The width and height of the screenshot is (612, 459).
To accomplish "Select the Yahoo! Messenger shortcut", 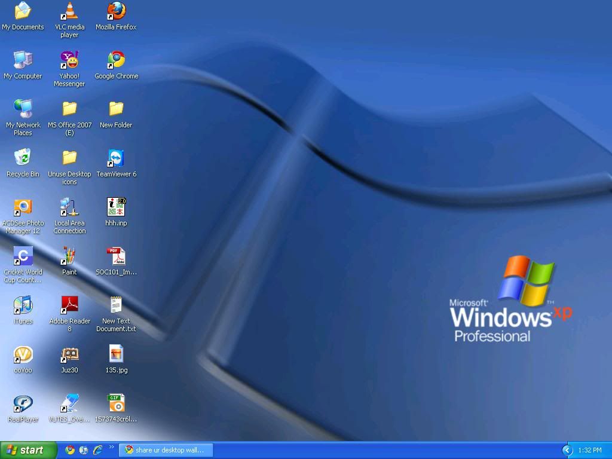I will 70,60.
